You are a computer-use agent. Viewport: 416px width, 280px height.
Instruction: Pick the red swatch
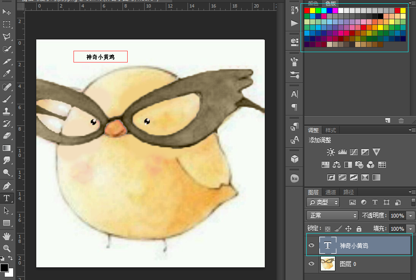[307, 11]
